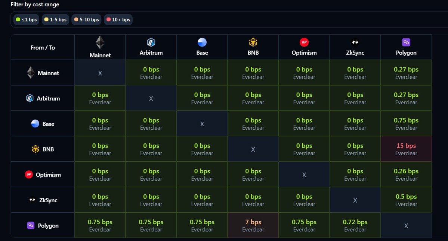Click the Polygon logo in column header

click(x=406, y=42)
